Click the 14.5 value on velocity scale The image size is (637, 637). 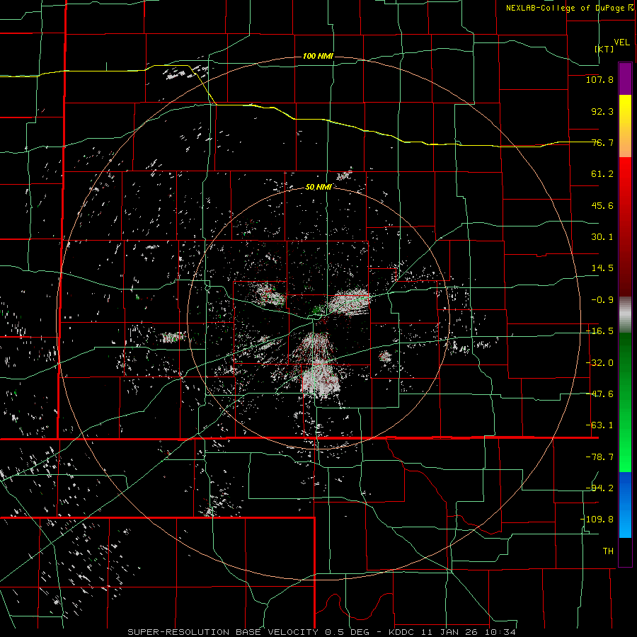(602, 268)
